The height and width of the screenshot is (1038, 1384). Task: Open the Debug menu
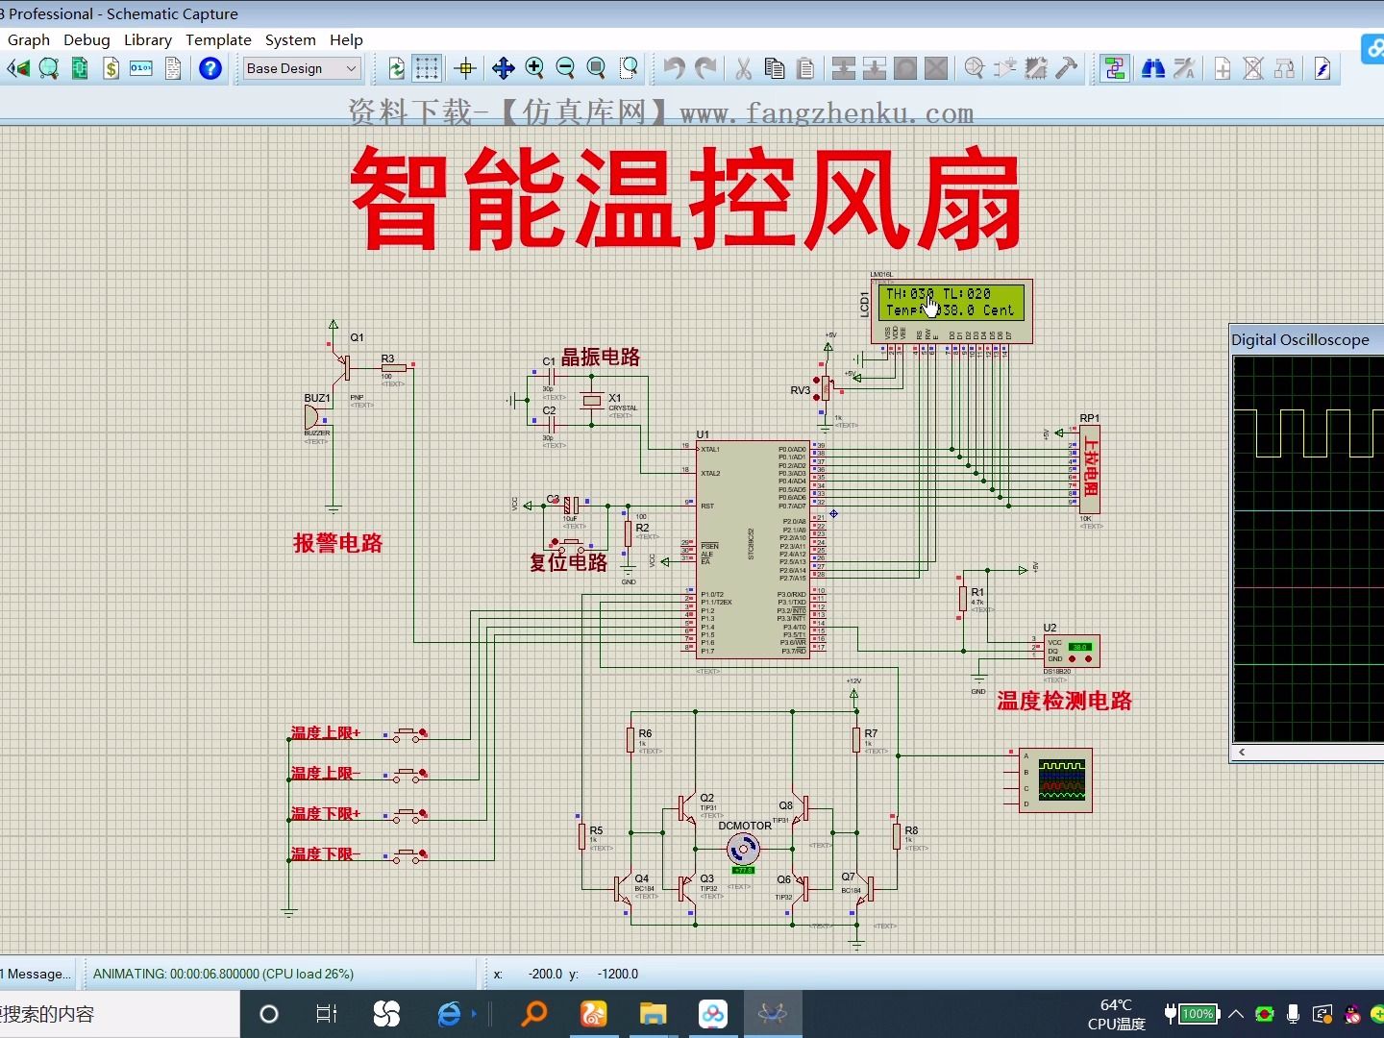(x=86, y=39)
